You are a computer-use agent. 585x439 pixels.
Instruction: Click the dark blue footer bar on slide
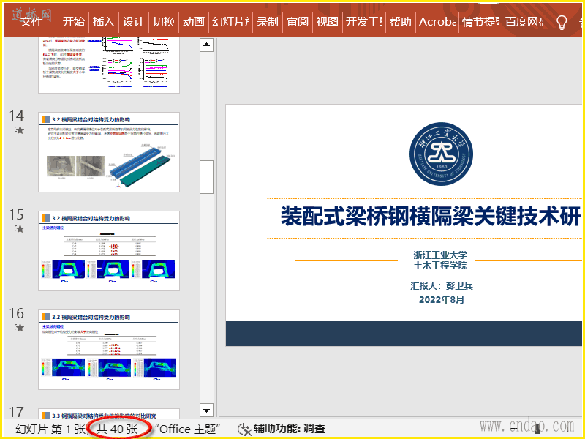pyautogui.click(x=404, y=334)
